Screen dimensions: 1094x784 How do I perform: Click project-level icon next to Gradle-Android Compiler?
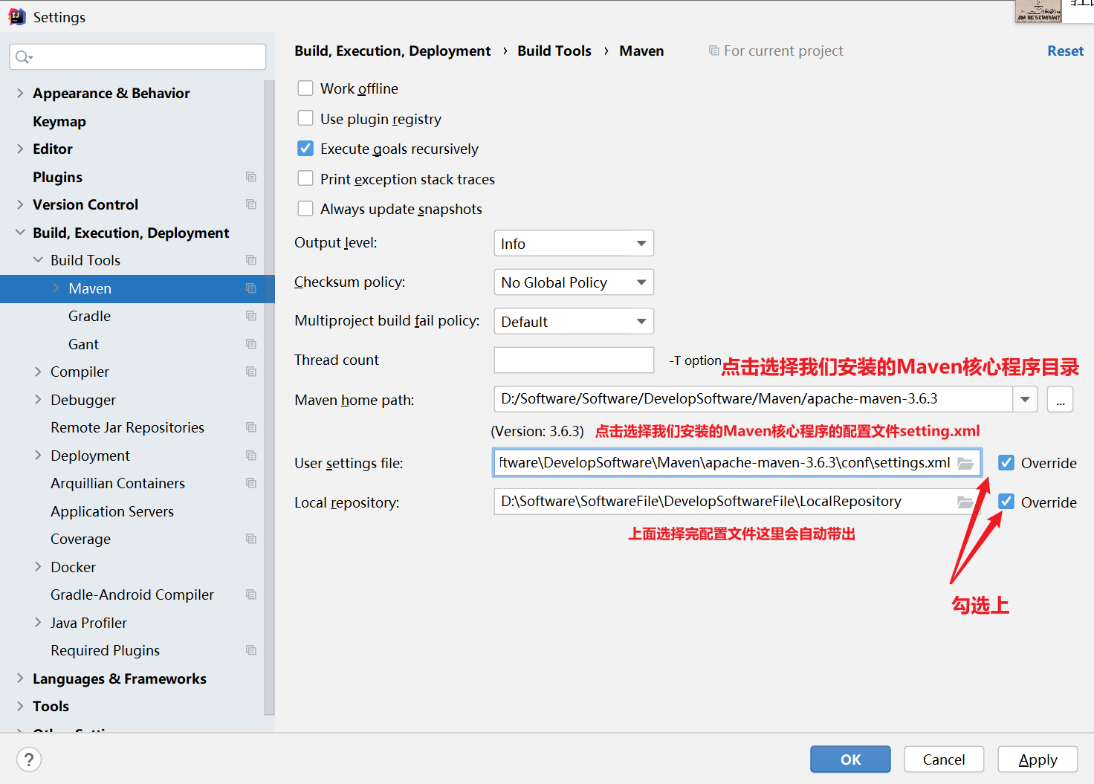[251, 595]
